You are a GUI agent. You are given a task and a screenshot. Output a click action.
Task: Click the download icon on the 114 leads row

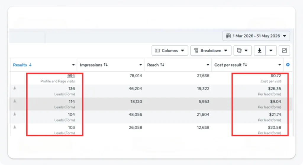[x=15, y=101]
